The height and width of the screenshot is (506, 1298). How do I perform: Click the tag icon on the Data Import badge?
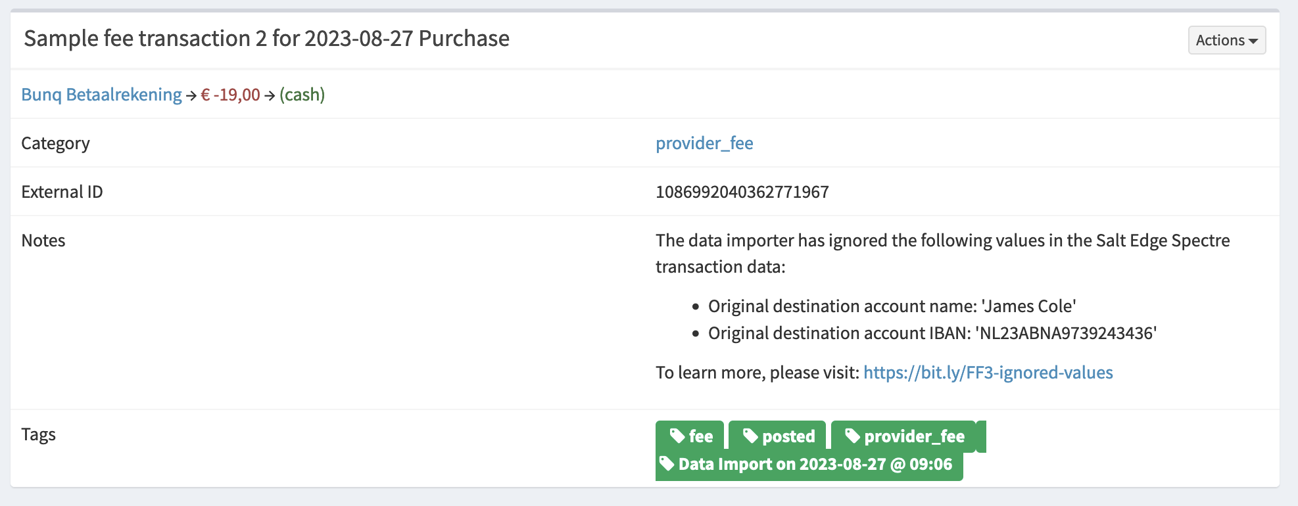(x=666, y=463)
